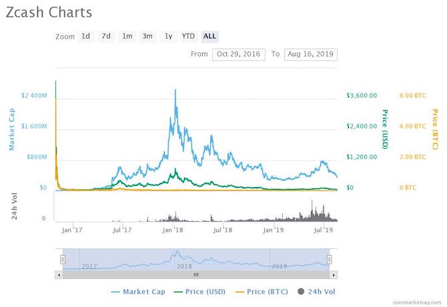Click the Jan '18 x-axis label

(173, 230)
